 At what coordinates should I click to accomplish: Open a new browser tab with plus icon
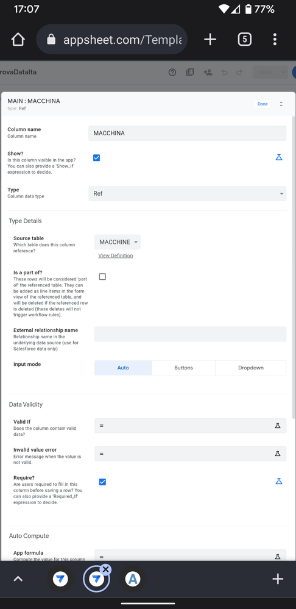tap(210, 39)
